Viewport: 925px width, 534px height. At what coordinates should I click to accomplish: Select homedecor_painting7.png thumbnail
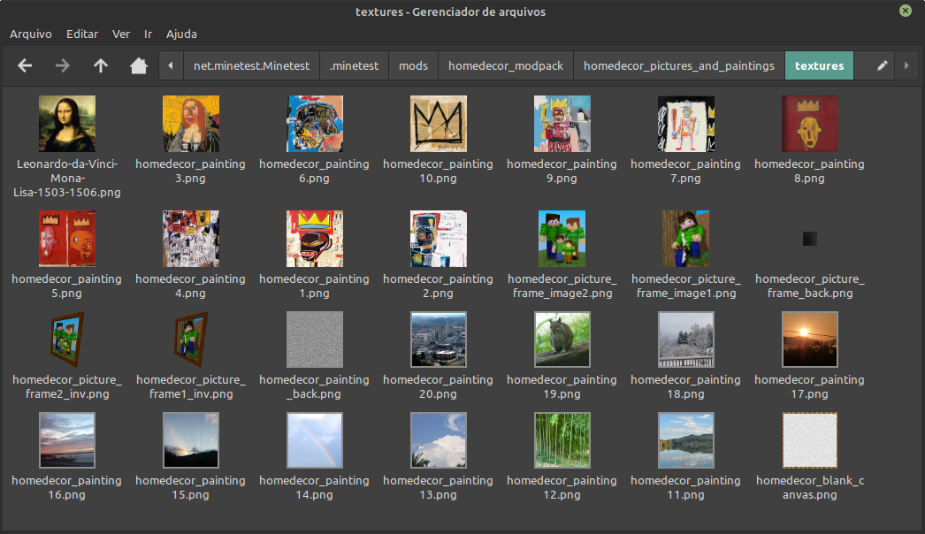point(686,124)
